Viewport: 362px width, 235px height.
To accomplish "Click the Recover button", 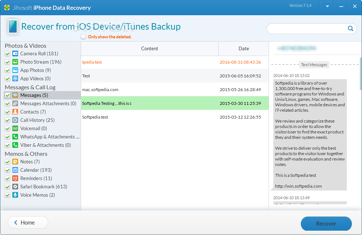I will pos(326,223).
